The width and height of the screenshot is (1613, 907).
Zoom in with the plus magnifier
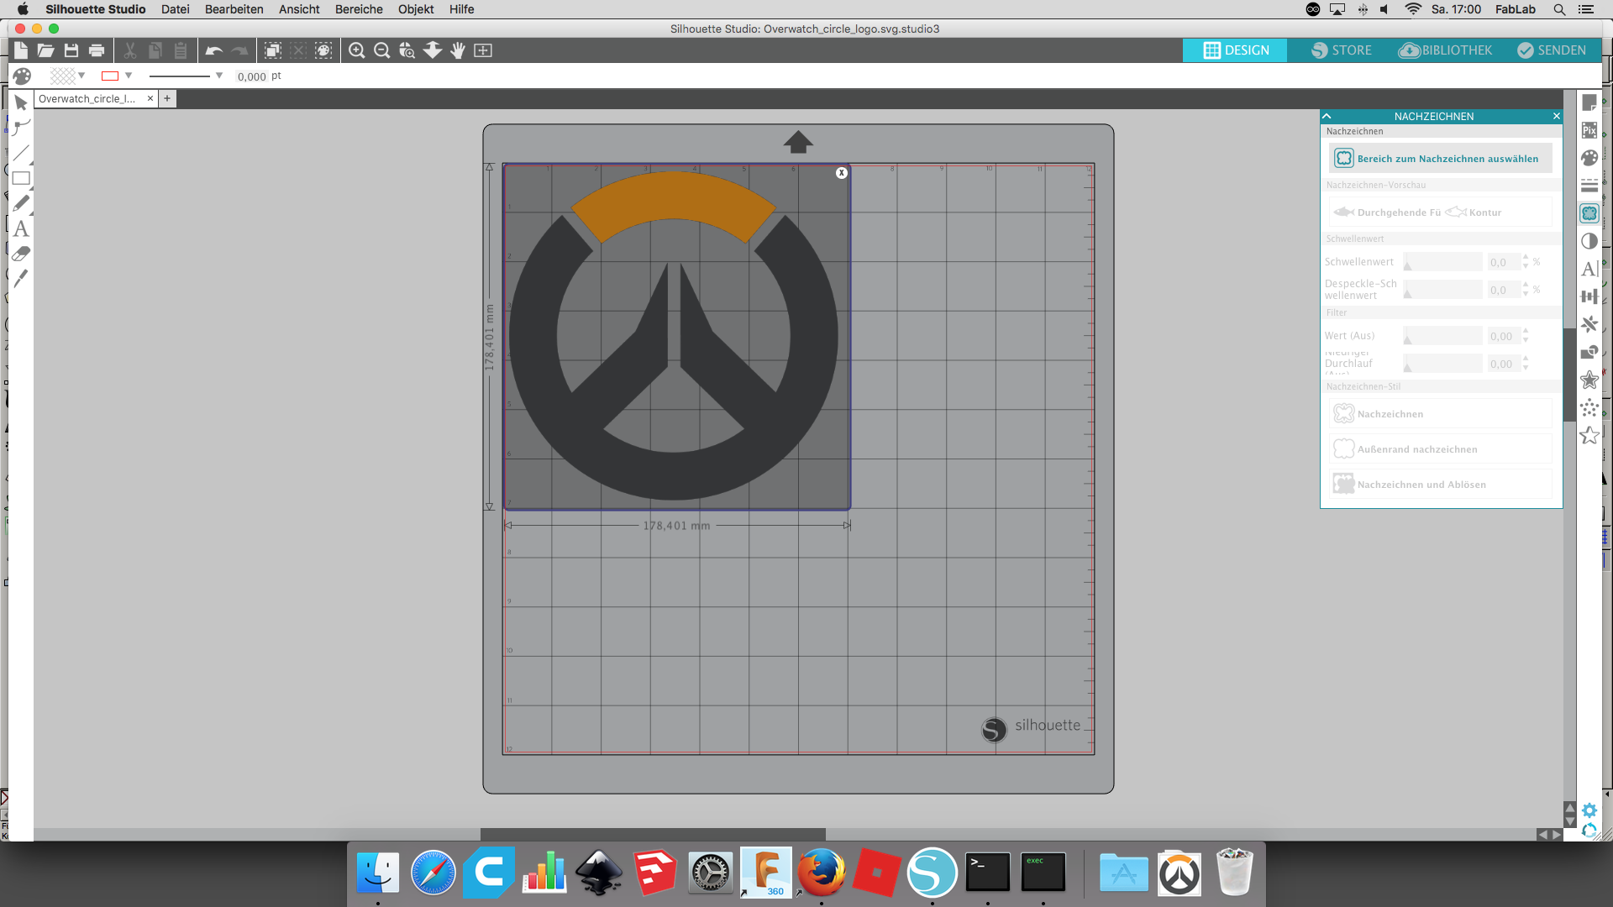pyautogui.click(x=357, y=50)
